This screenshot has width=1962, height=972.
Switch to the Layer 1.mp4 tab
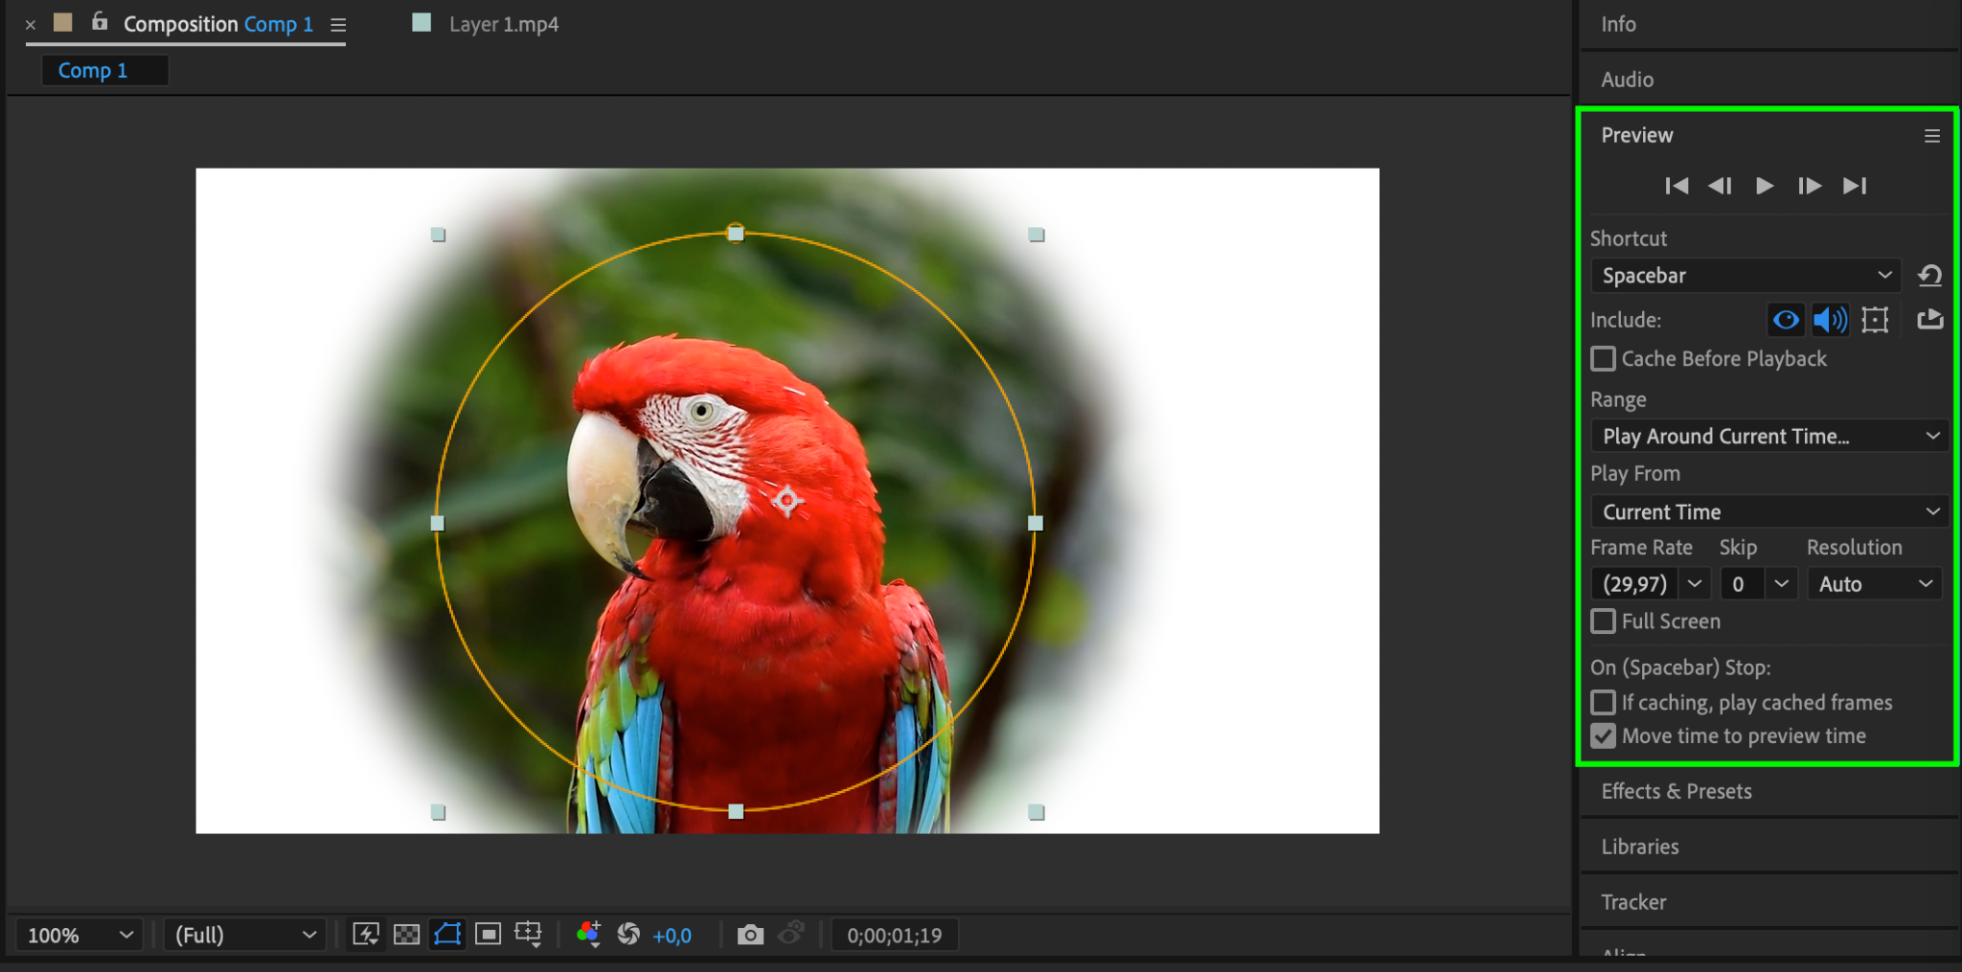(502, 25)
